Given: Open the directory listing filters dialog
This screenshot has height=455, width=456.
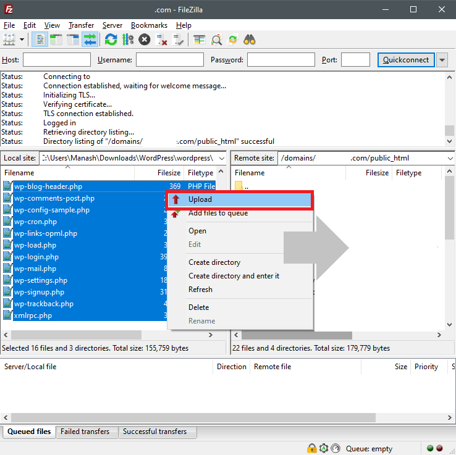Looking at the screenshot, I should point(199,40).
